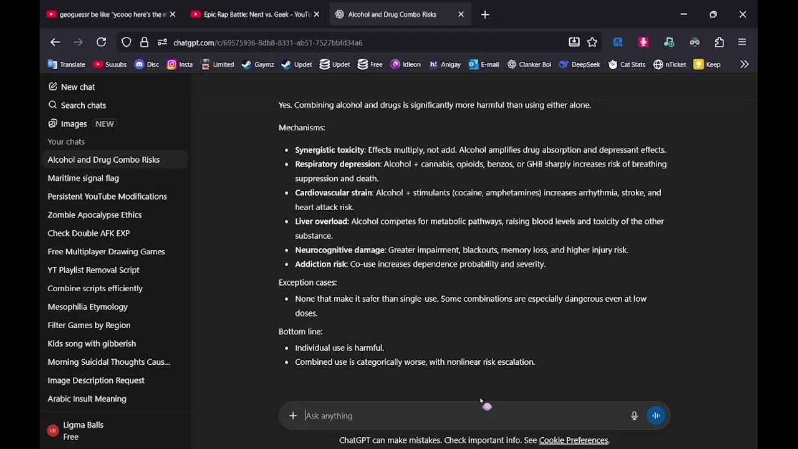Open Arabic Insult Meaning chat
The image size is (798, 449).
pyautogui.click(x=115, y=399)
